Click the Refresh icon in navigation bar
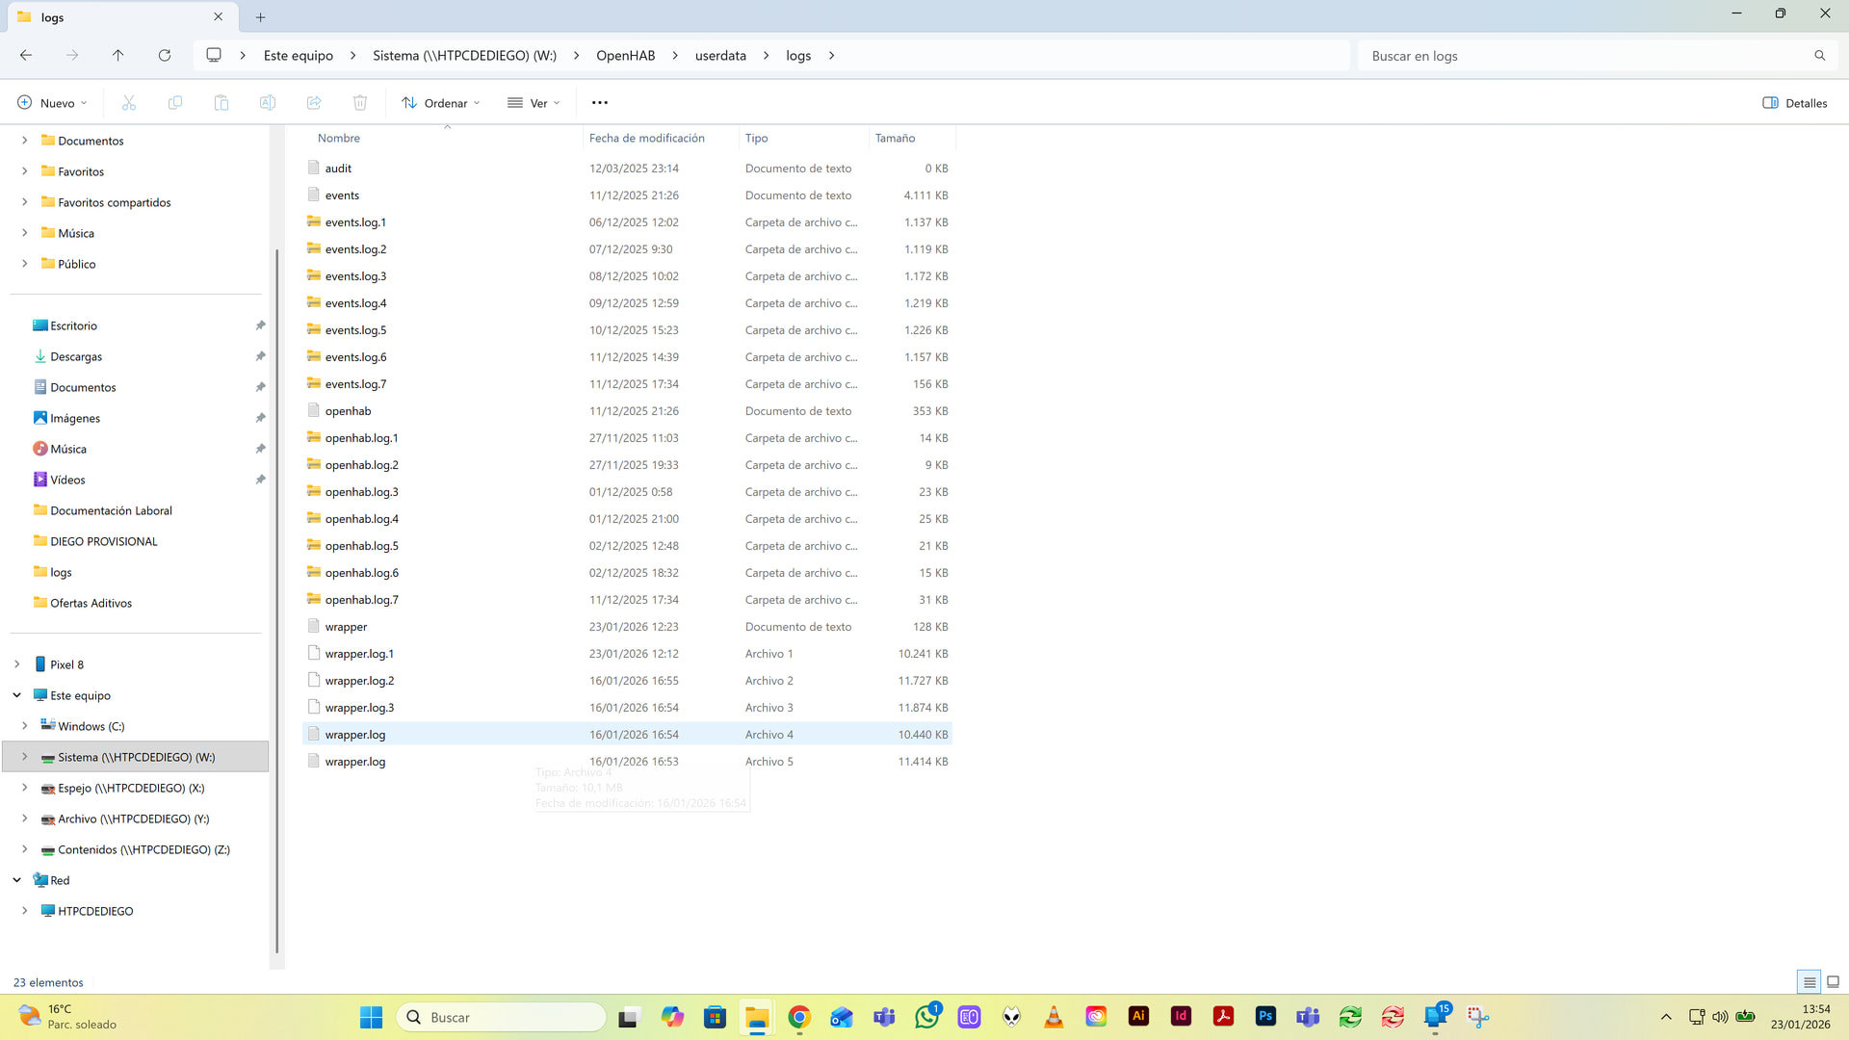Viewport: 1849px width, 1040px height. (x=165, y=56)
